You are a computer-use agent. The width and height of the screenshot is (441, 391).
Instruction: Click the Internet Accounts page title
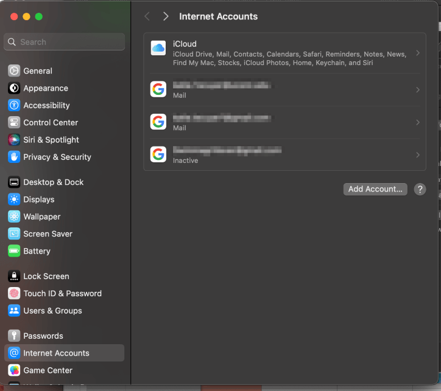tap(218, 16)
